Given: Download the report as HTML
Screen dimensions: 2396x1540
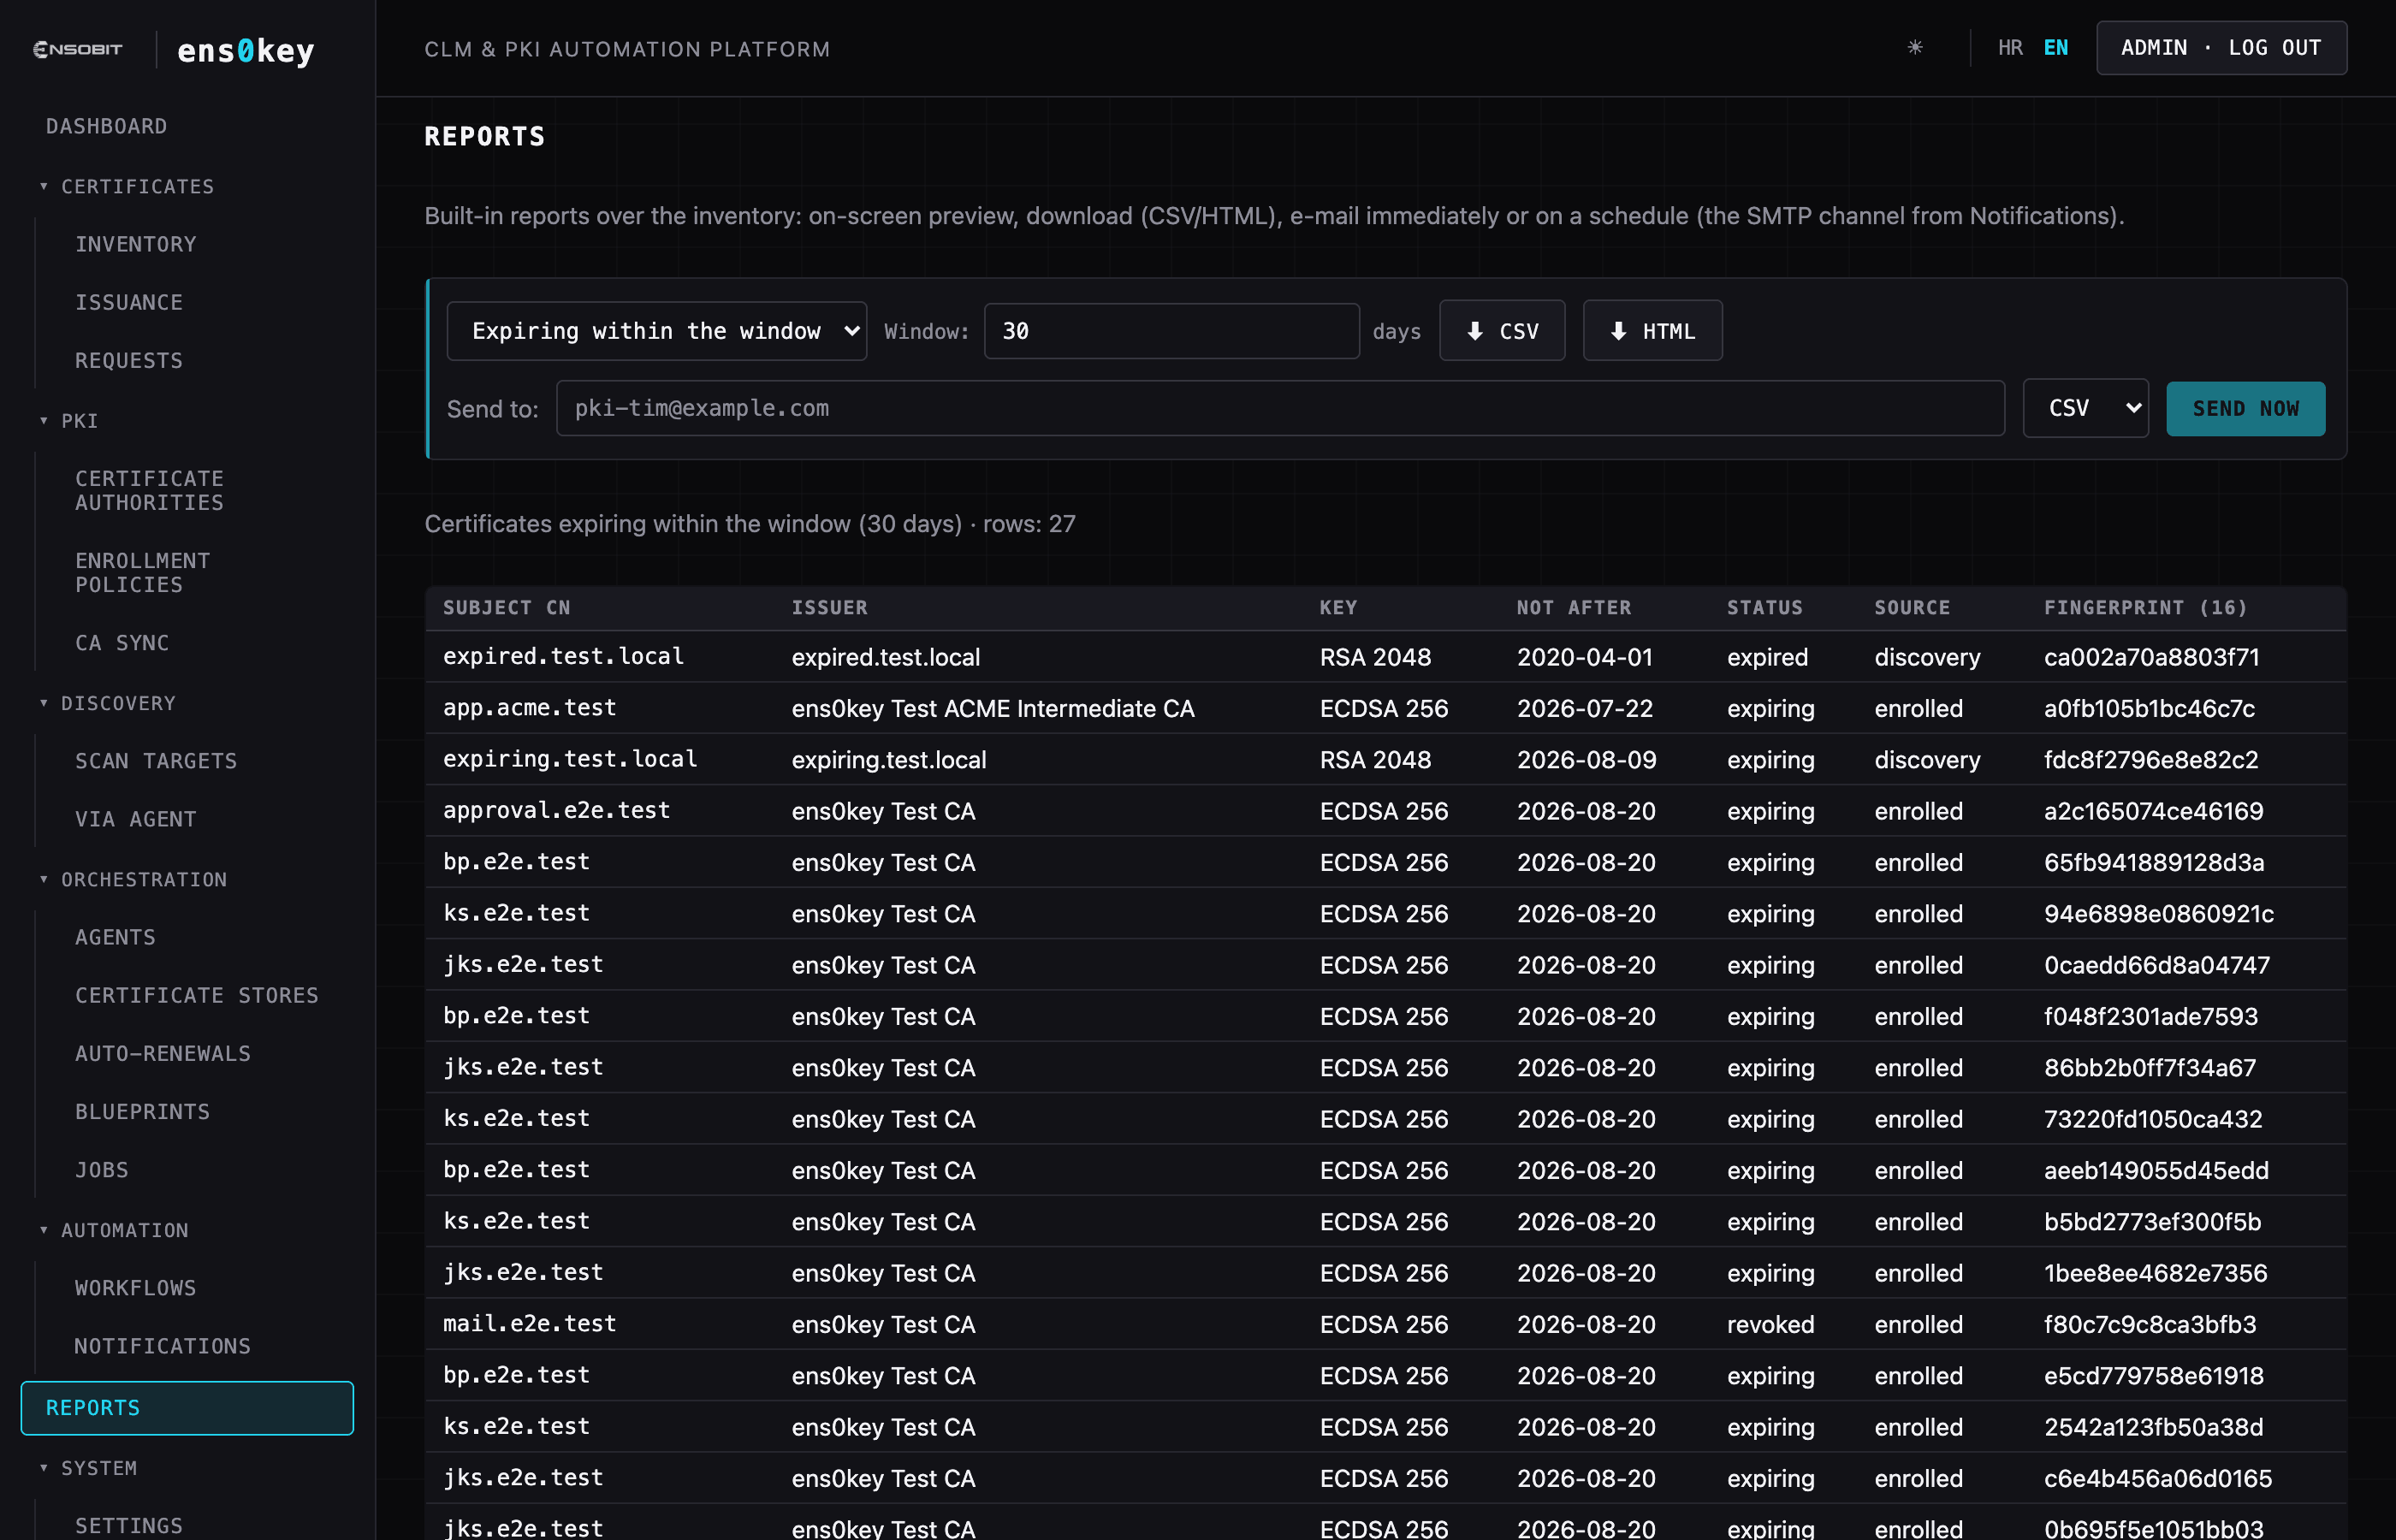Looking at the screenshot, I should click(1652, 331).
